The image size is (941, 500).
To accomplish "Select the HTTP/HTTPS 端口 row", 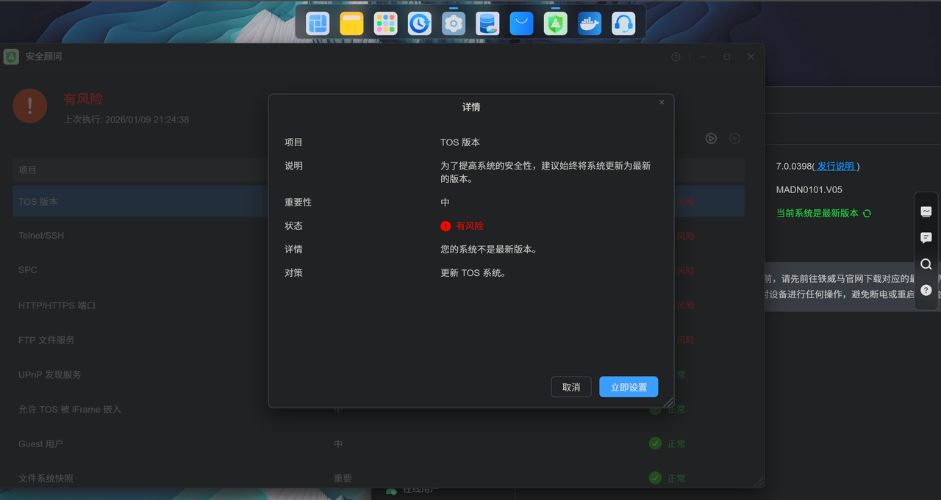I will (x=379, y=305).
